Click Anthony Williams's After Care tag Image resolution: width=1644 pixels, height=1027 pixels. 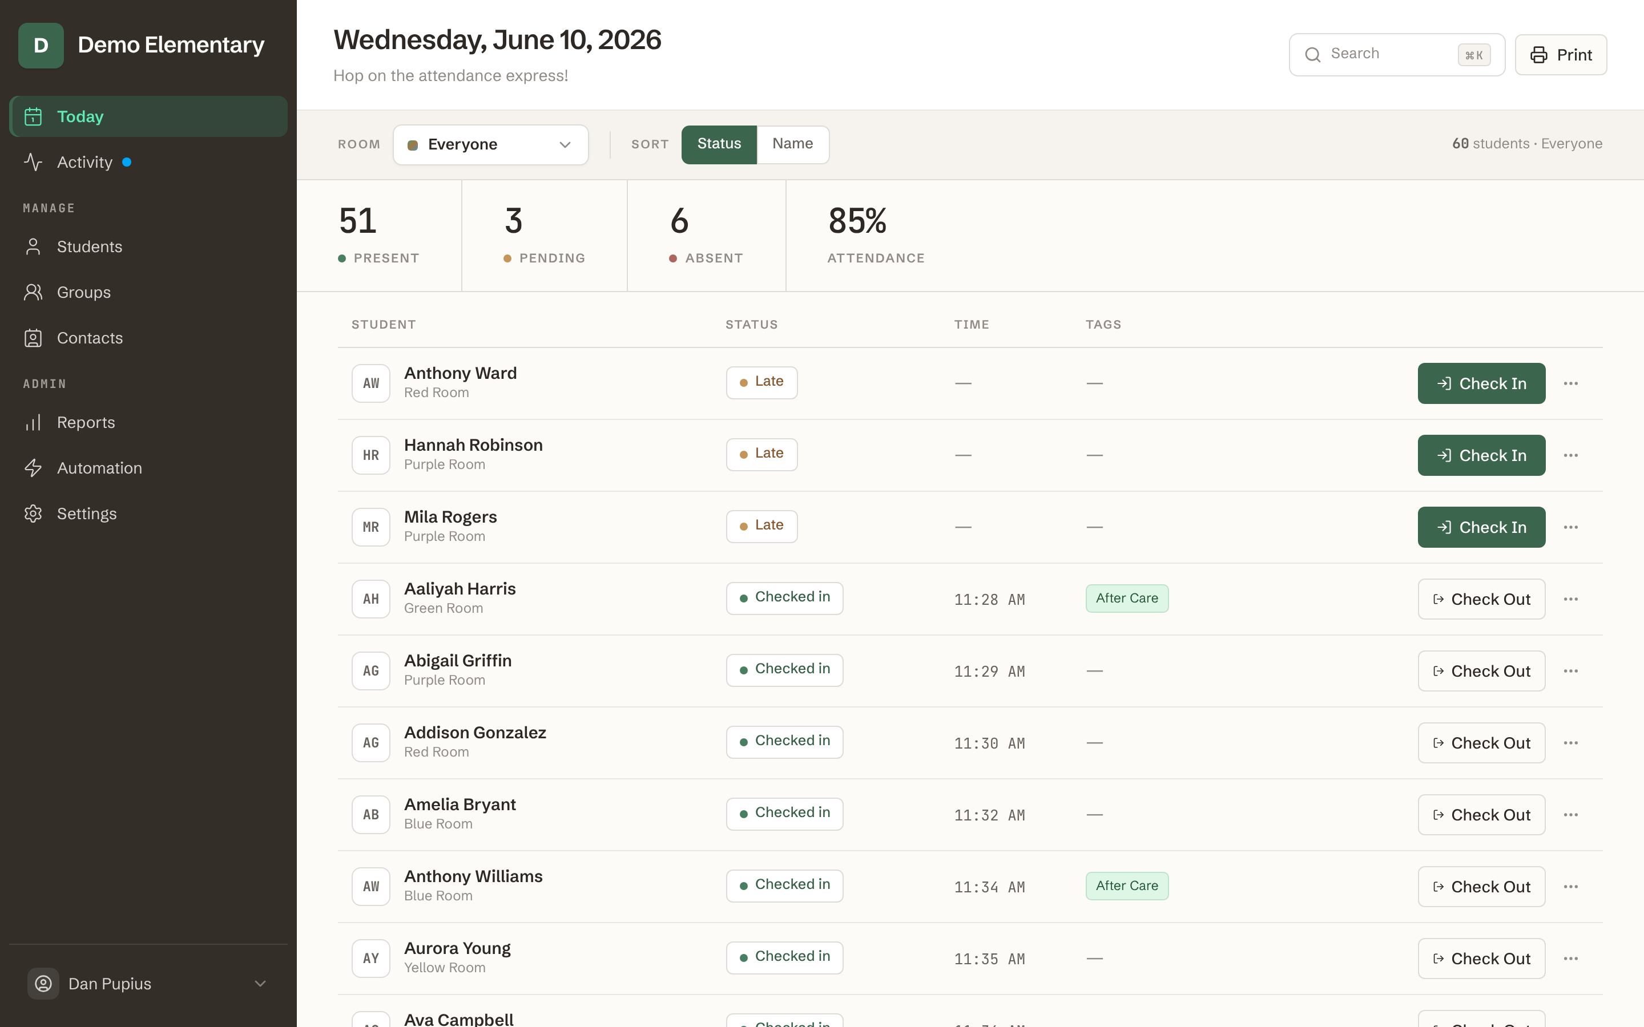point(1127,887)
